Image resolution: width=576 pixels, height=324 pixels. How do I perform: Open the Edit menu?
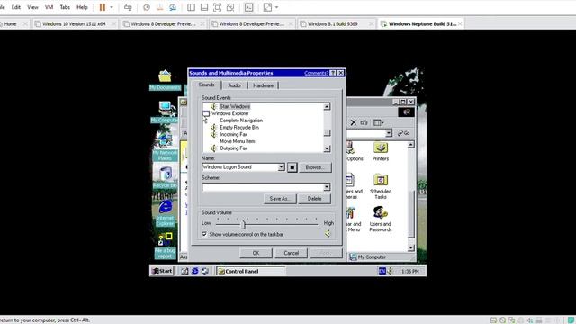point(16,7)
